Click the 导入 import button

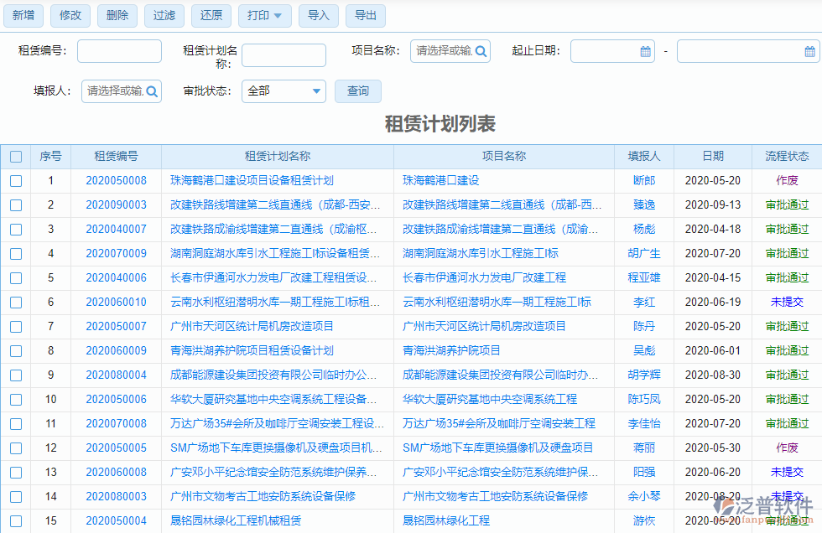tap(319, 15)
